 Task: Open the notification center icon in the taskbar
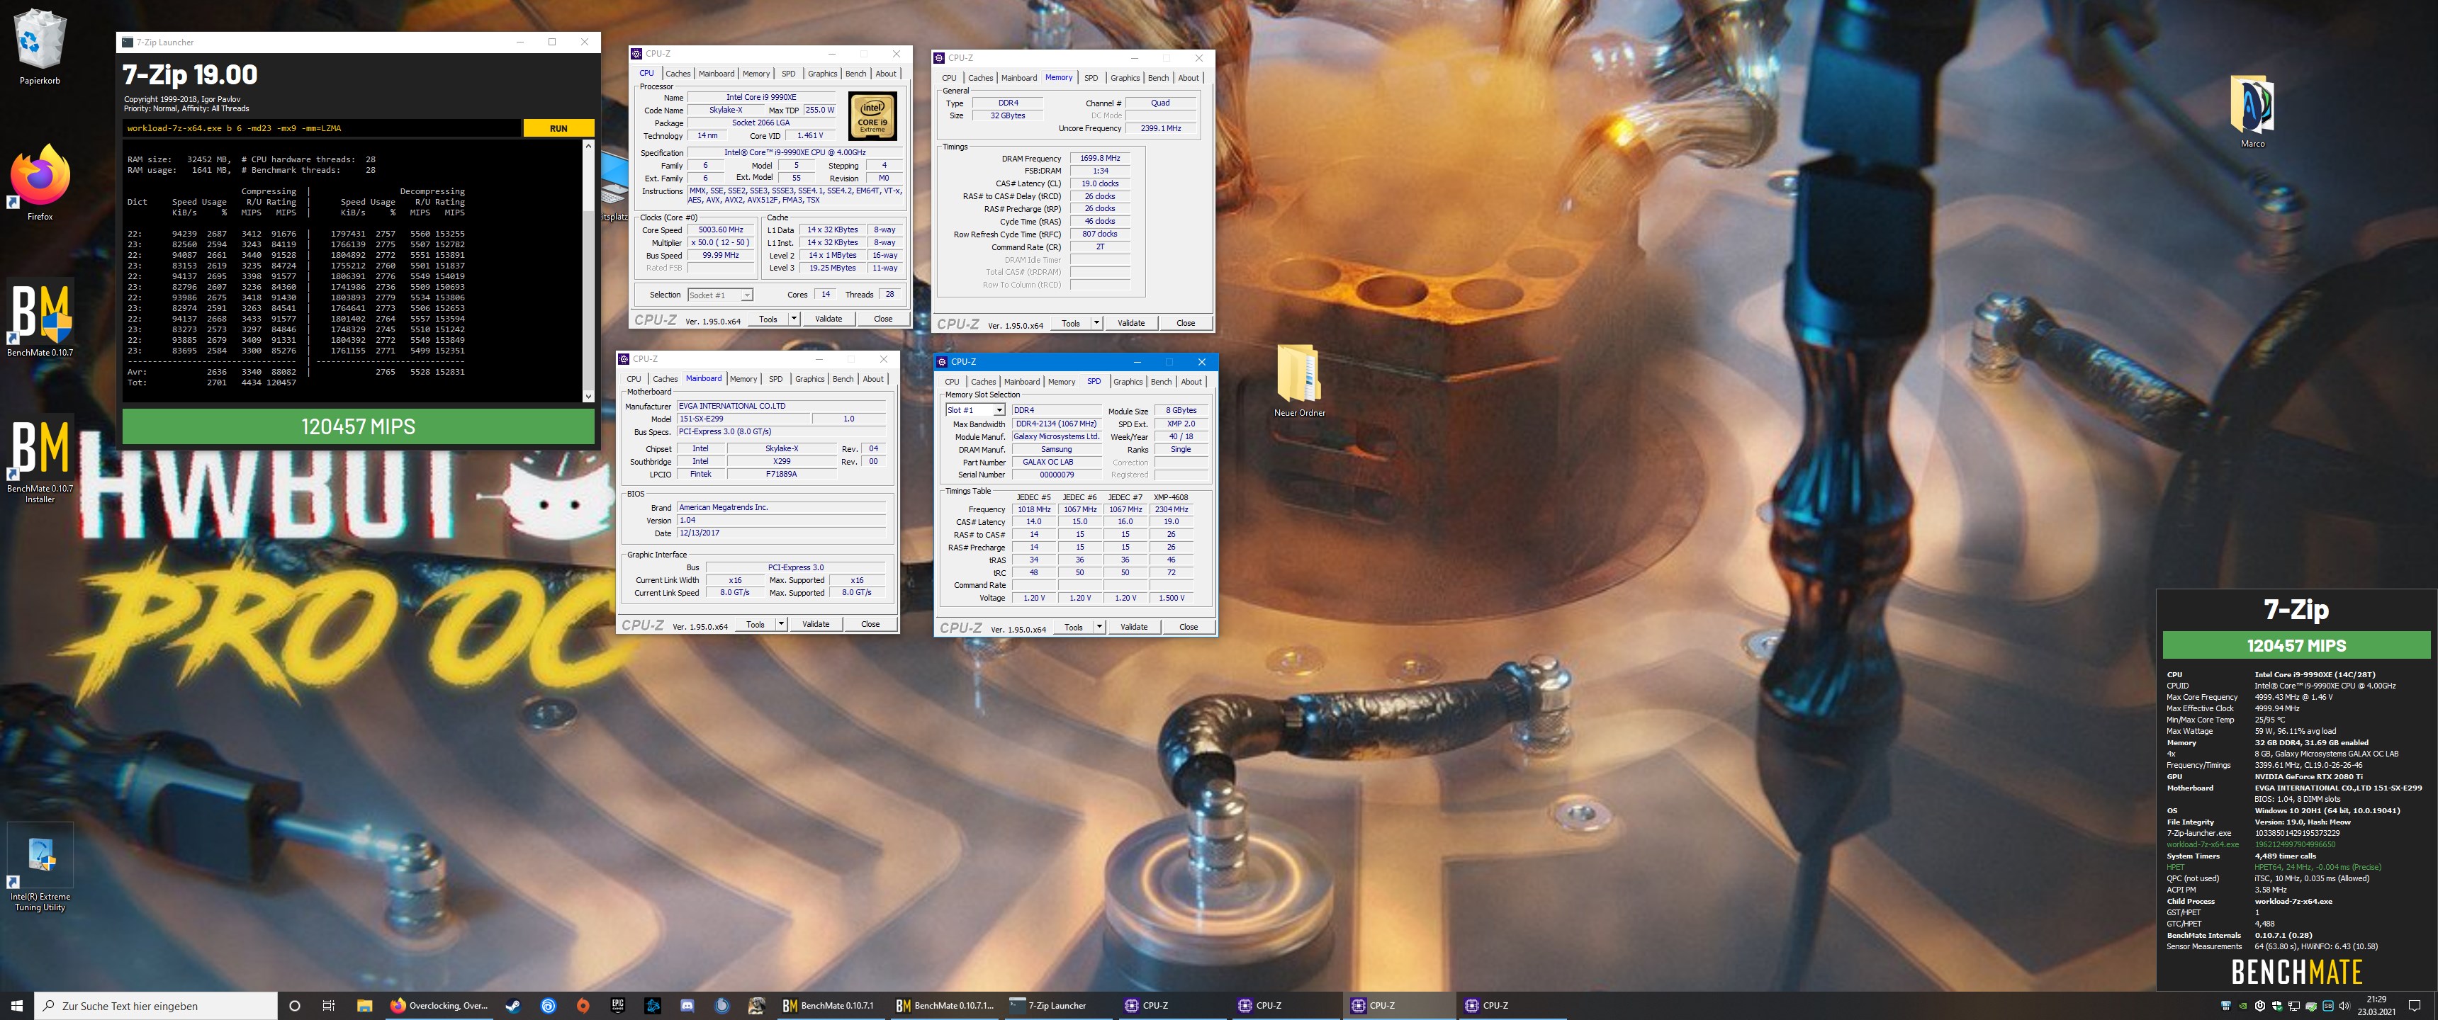[x=2415, y=1006]
